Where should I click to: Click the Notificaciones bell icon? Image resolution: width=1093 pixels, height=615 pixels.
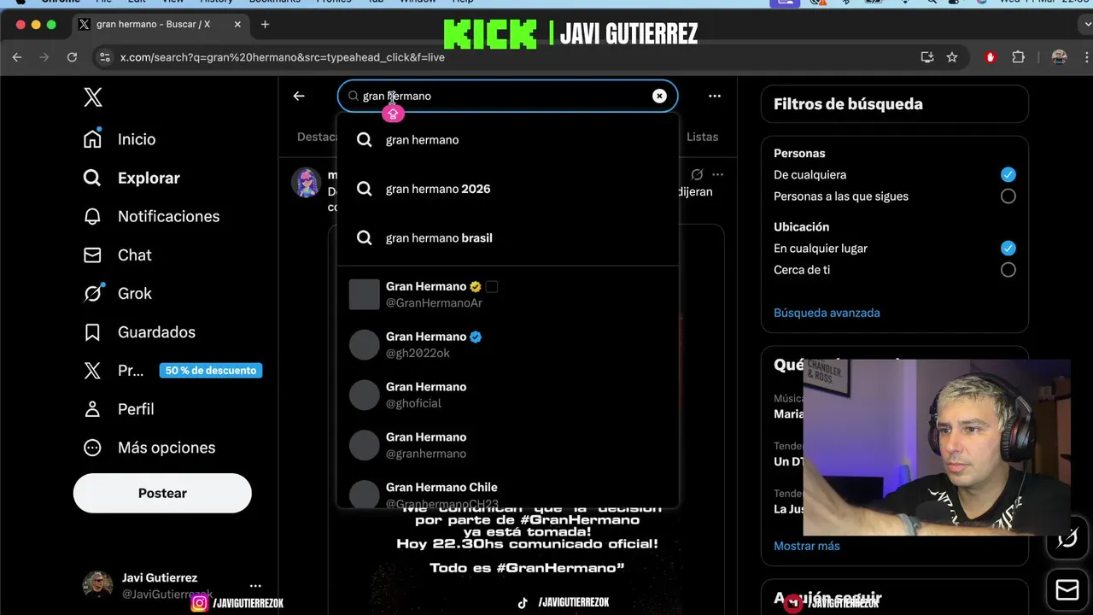(x=92, y=216)
